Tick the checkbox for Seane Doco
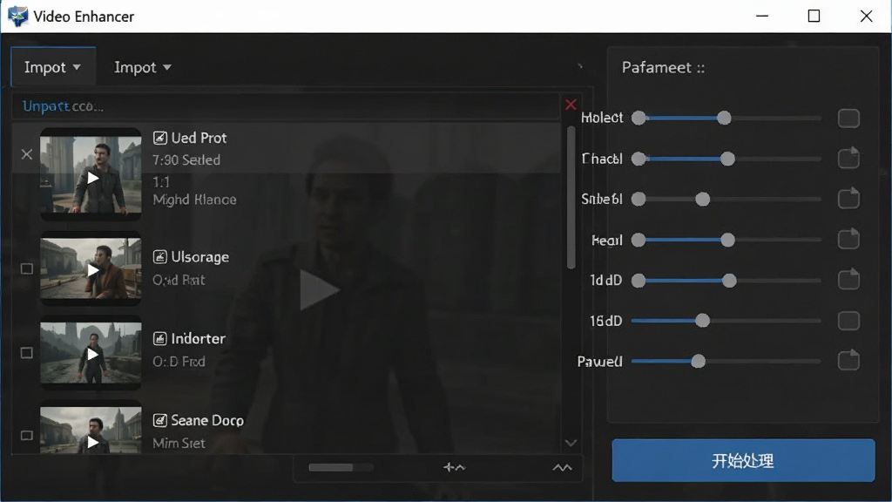 pyautogui.click(x=27, y=436)
